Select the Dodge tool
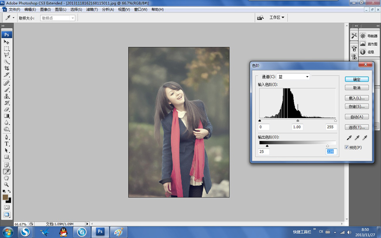Viewport: 381px width, 238px height. click(6, 129)
